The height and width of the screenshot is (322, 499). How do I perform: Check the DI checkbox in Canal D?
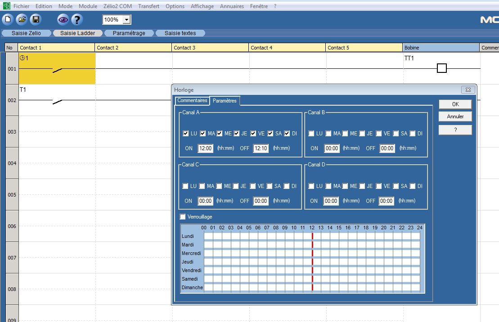pos(412,186)
